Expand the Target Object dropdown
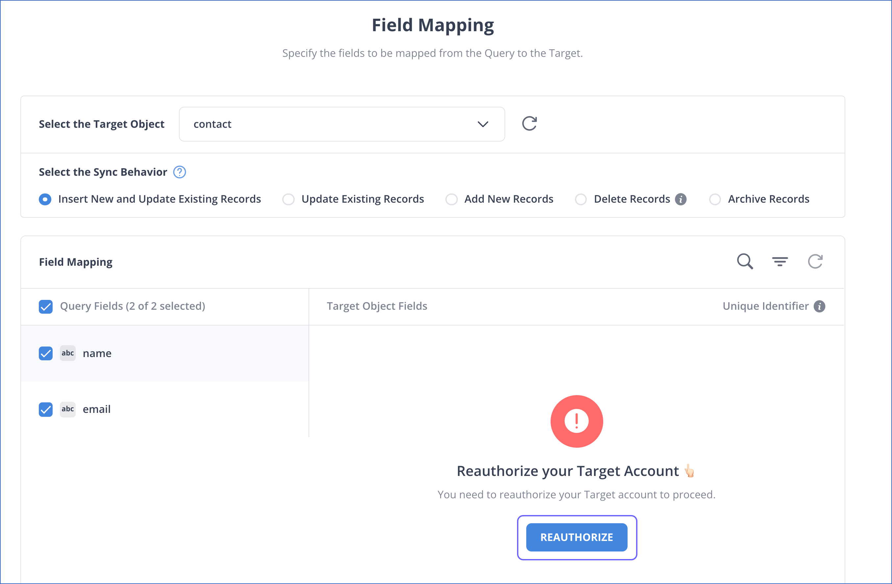This screenshot has width=892, height=584. [484, 123]
